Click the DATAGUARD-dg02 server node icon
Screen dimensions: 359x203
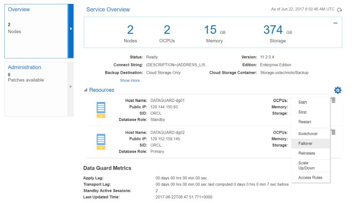tap(101, 142)
